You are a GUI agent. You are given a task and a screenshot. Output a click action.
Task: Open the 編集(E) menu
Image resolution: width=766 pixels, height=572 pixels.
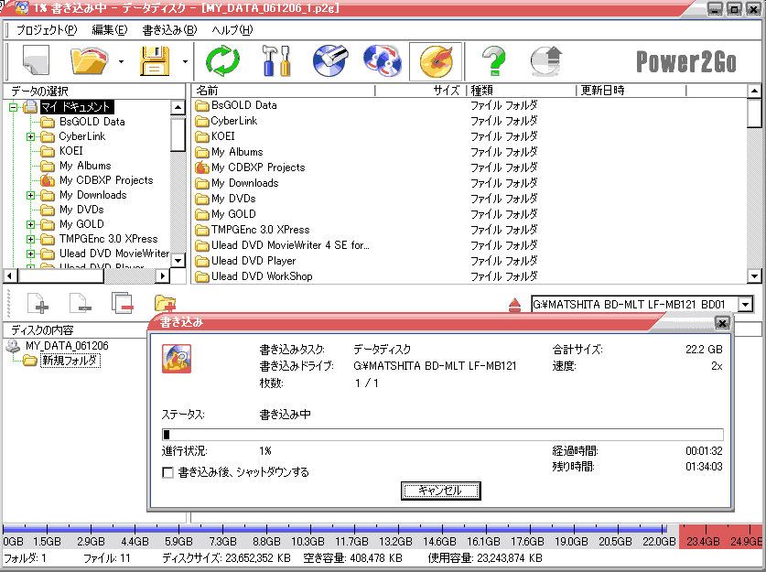(x=110, y=30)
